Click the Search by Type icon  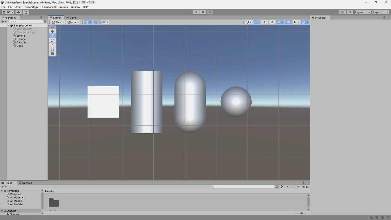(282, 187)
